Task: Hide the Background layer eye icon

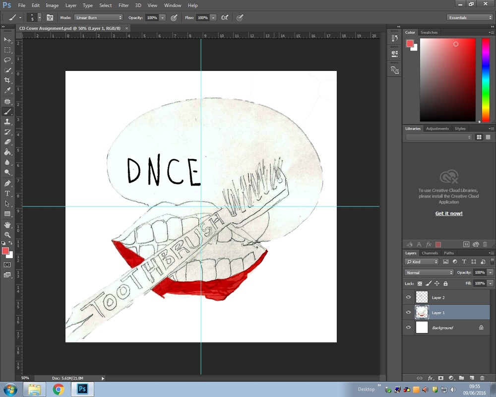Action: click(x=408, y=328)
